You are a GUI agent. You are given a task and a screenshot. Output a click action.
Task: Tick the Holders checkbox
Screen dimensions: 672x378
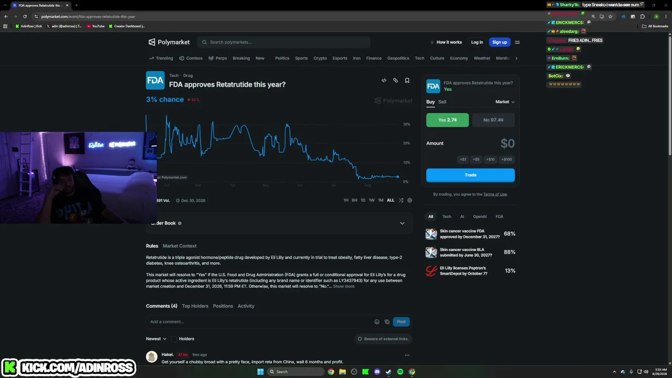pos(174,339)
